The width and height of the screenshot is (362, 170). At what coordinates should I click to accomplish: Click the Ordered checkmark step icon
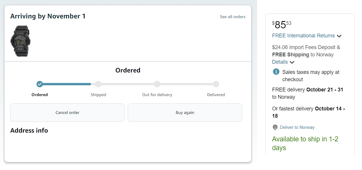40,84
